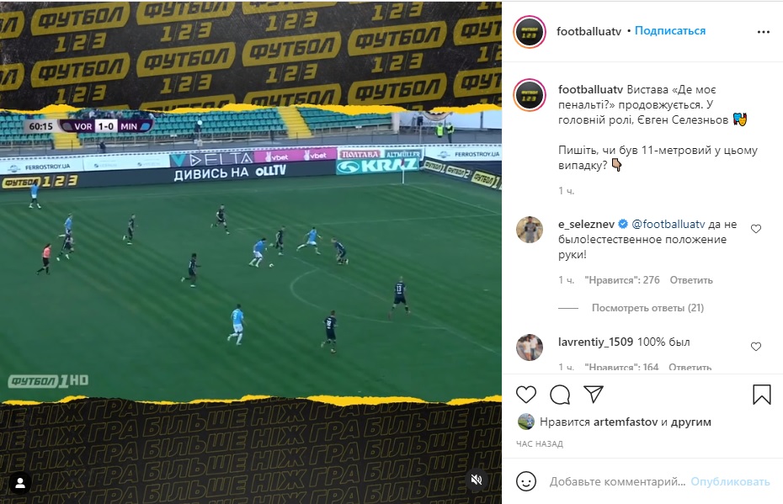Open the e_seleznev profile username link
Viewport: 783px width, 504px height.
tap(586, 224)
